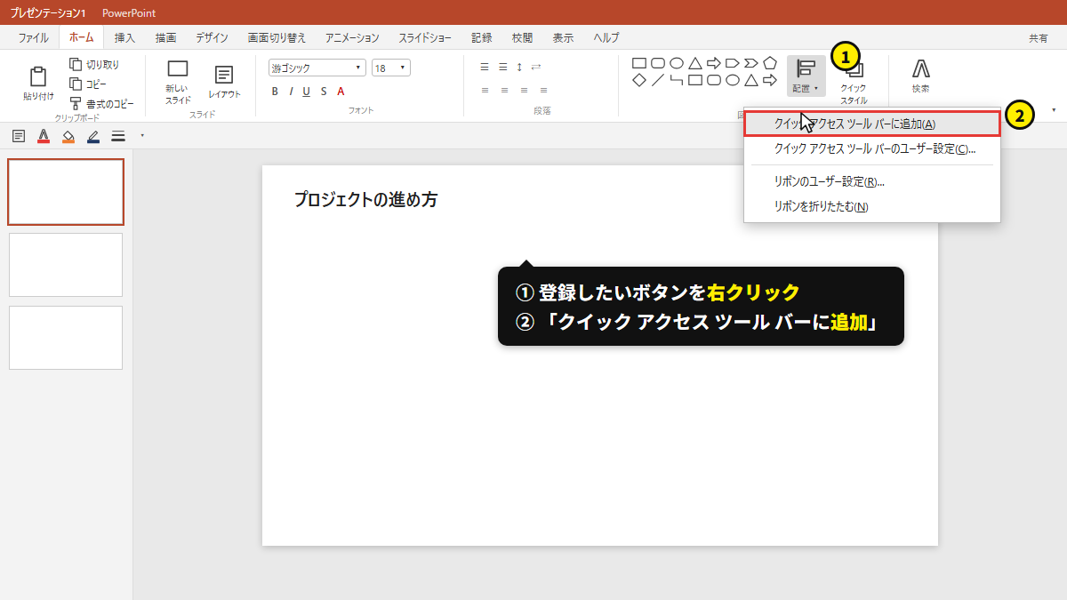Select the first slide thumbnail
This screenshot has height=600, width=1067.
coord(66,192)
